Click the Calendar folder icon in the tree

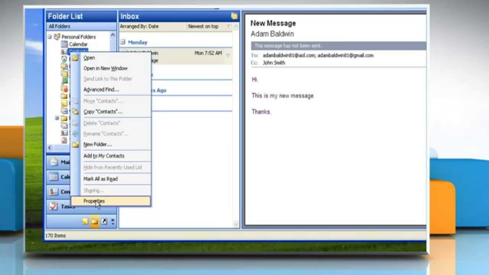tap(65, 44)
